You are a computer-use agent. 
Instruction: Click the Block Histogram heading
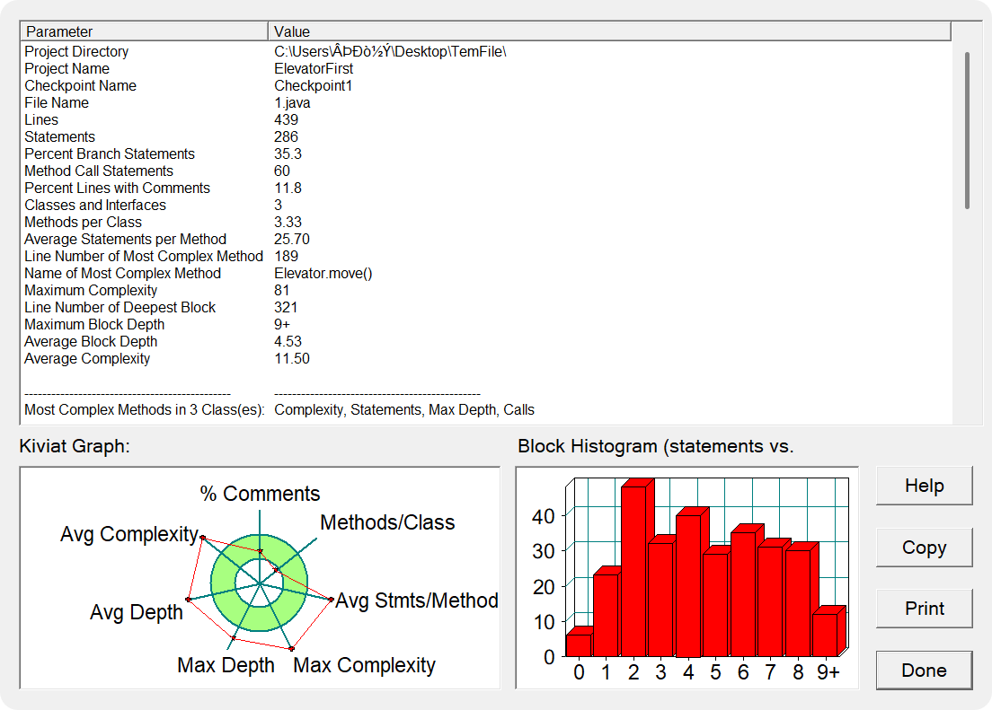(x=655, y=446)
